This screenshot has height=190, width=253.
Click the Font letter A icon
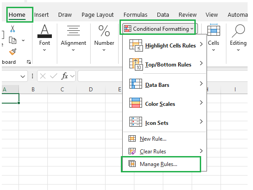[45, 31]
